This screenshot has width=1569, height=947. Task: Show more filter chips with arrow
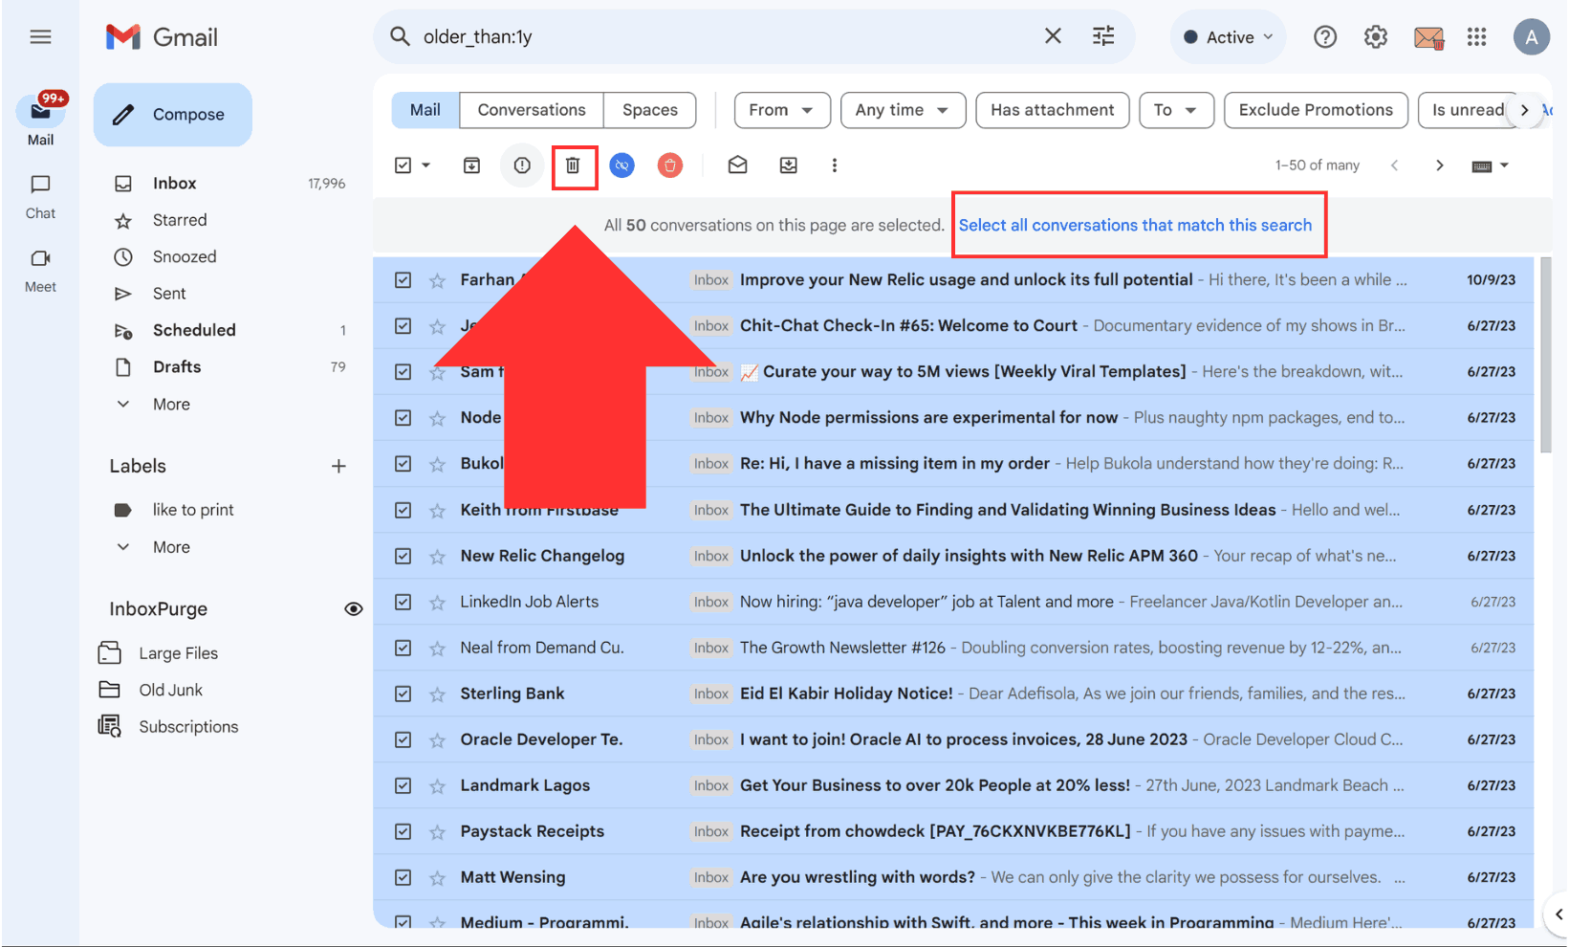click(x=1524, y=110)
